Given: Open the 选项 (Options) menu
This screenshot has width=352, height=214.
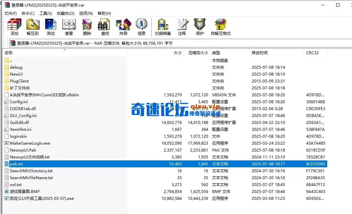Looking at the screenshot, I should pos(85,13).
